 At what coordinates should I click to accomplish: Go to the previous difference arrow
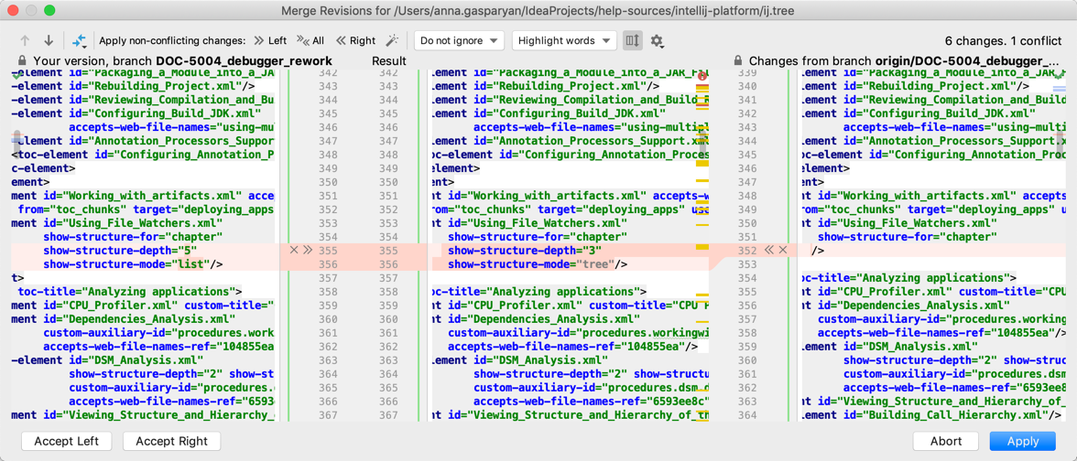point(25,41)
